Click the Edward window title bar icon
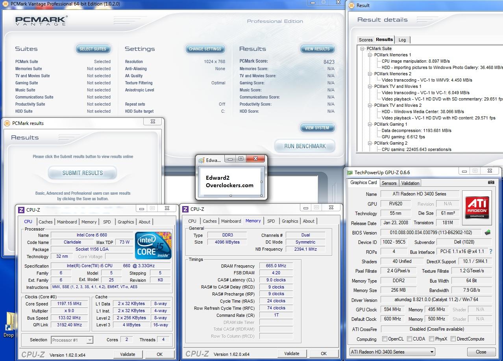 pyautogui.click(x=201, y=160)
